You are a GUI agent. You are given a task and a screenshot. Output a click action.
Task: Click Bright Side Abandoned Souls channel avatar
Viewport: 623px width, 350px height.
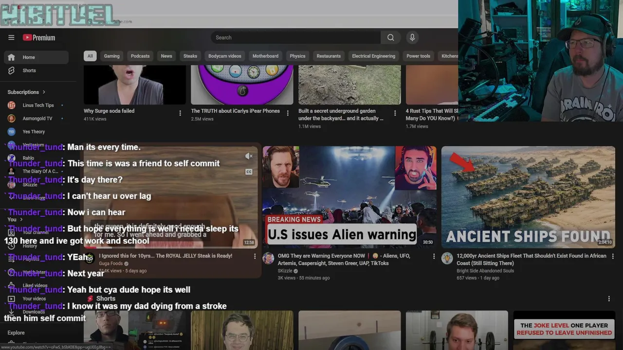point(447,258)
